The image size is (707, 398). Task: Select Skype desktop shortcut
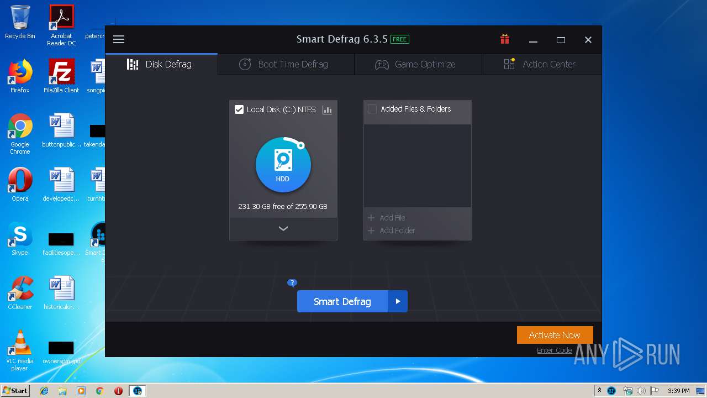20,239
